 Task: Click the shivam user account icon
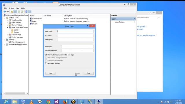(x=31, y=24)
